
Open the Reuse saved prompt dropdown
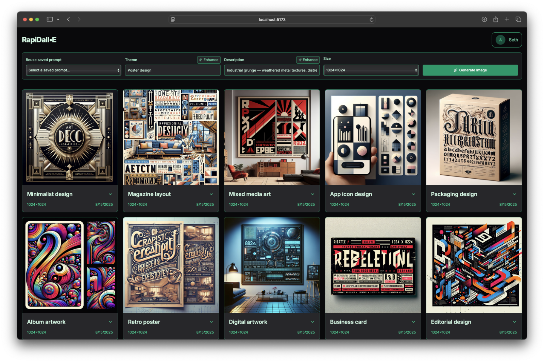pyautogui.click(x=73, y=70)
